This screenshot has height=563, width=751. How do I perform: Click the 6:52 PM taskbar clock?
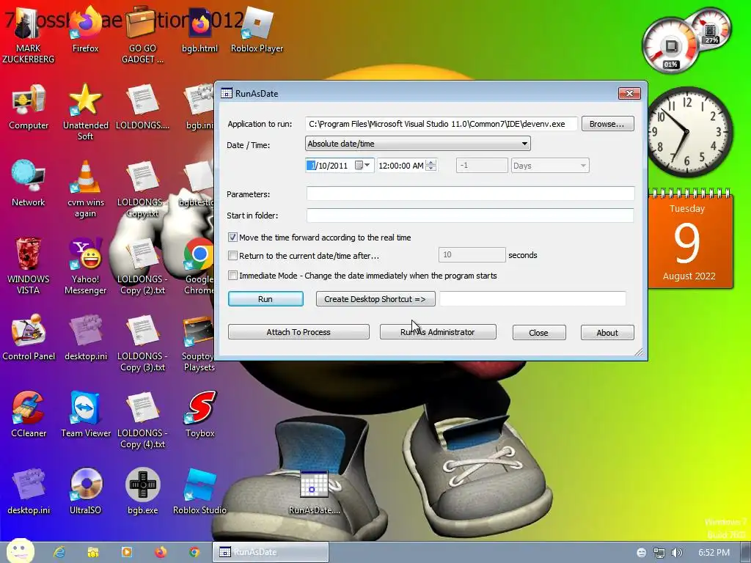click(x=714, y=553)
